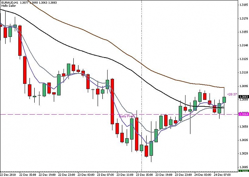Click the 23 Dec 23:00 time label
Viewport: 249px width, 177px height.
tap(184, 175)
